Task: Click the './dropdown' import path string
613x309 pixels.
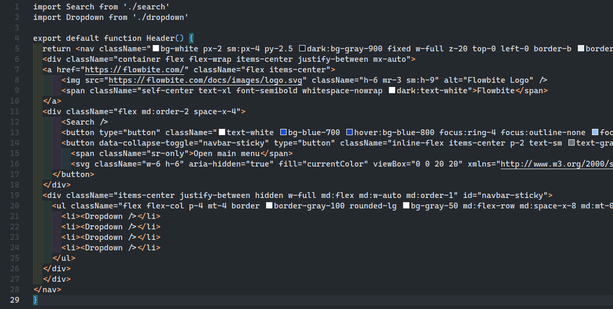Action: pyautogui.click(x=160, y=17)
